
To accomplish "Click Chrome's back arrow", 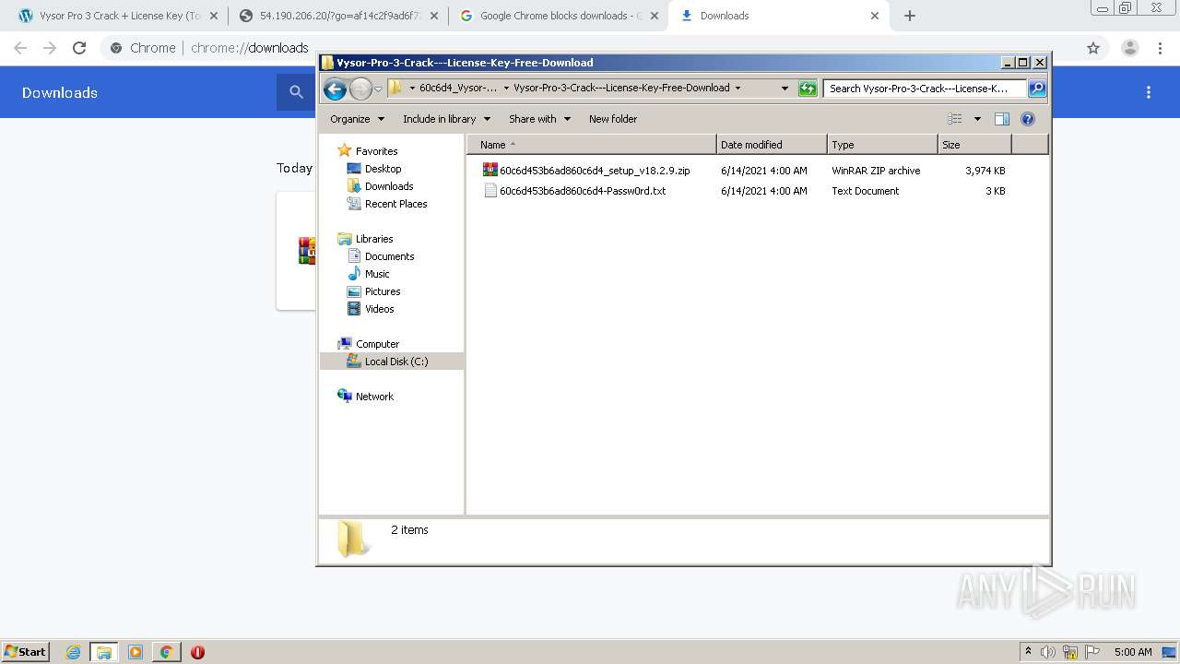I will (x=20, y=48).
